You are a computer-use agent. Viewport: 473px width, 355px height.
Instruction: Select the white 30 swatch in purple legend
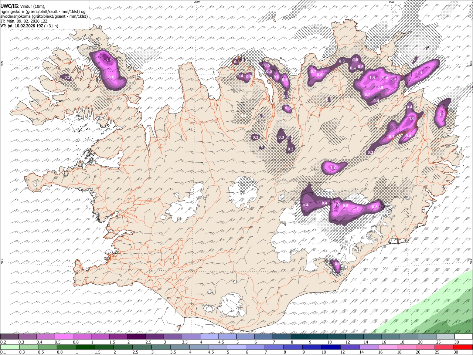464,337
